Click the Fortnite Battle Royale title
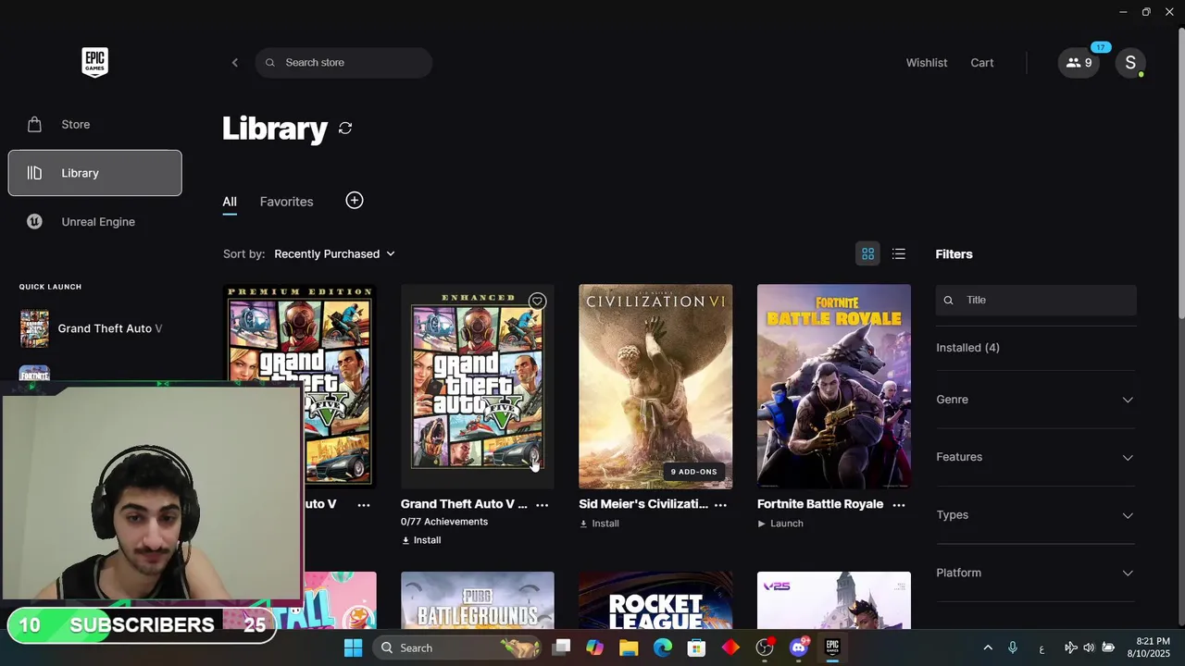Viewport: 1185px width, 666px height. pyautogui.click(x=820, y=504)
